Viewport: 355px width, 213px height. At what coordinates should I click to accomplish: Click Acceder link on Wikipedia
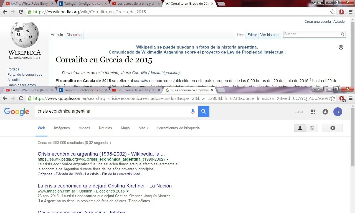340,22
